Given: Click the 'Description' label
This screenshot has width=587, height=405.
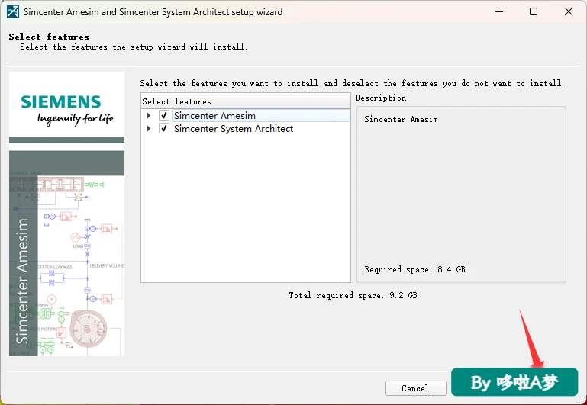Looking at the screenshot, I should 381,98.
